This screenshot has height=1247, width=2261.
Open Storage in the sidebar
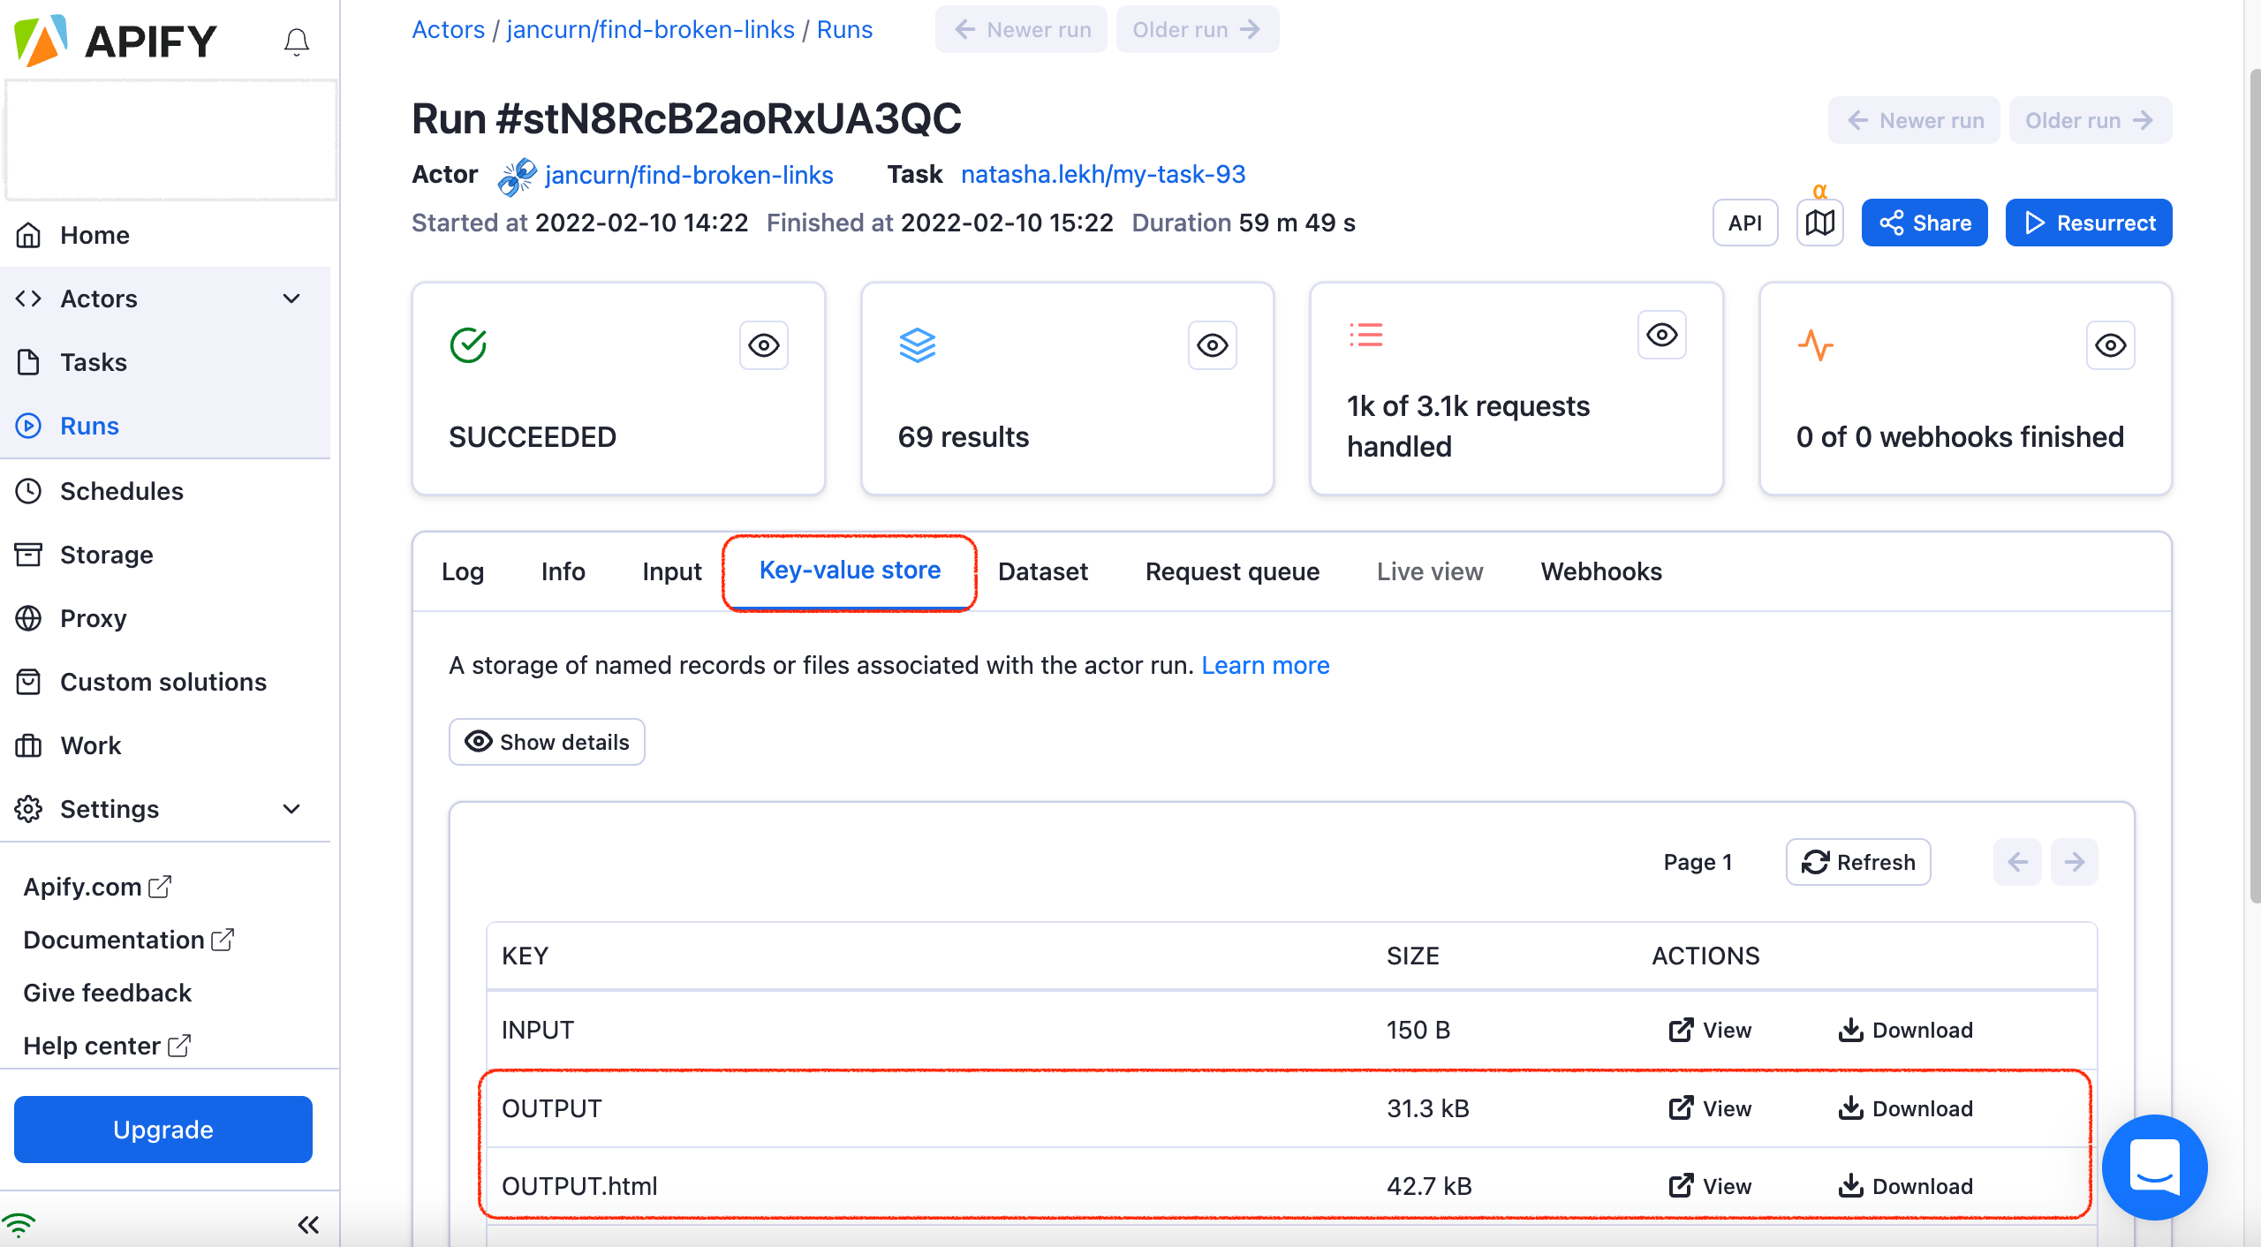(x=106, y=555)
